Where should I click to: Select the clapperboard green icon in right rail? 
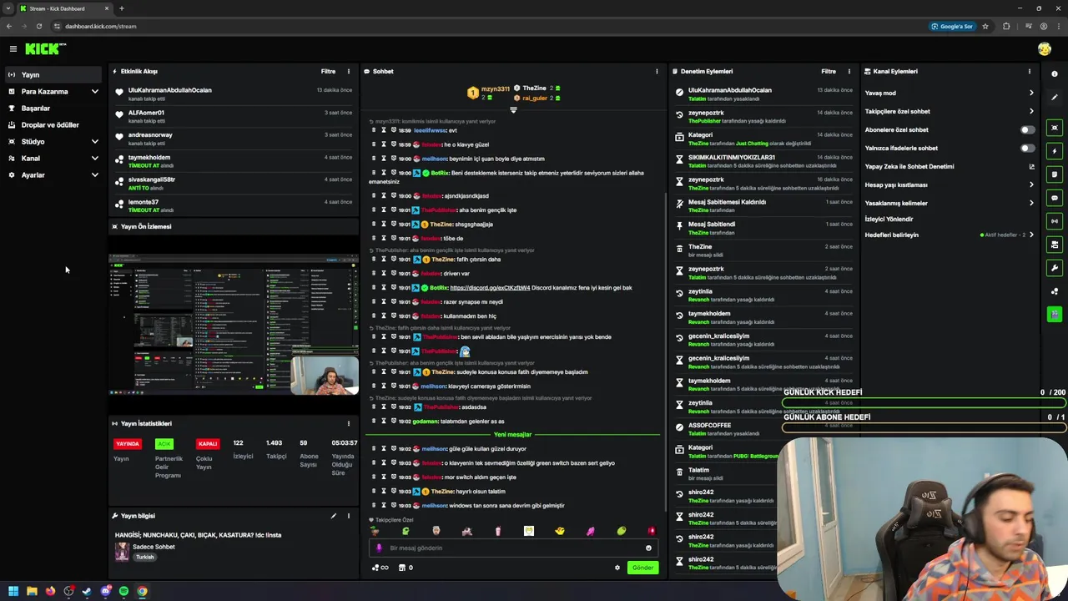coord(1055,315)
